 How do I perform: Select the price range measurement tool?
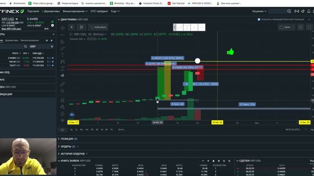62,68
